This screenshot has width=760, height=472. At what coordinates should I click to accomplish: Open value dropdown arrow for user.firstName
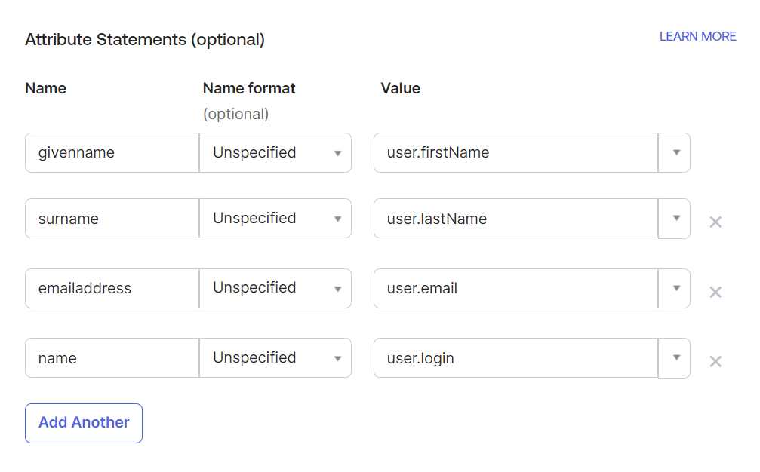[x=674, y=152]
